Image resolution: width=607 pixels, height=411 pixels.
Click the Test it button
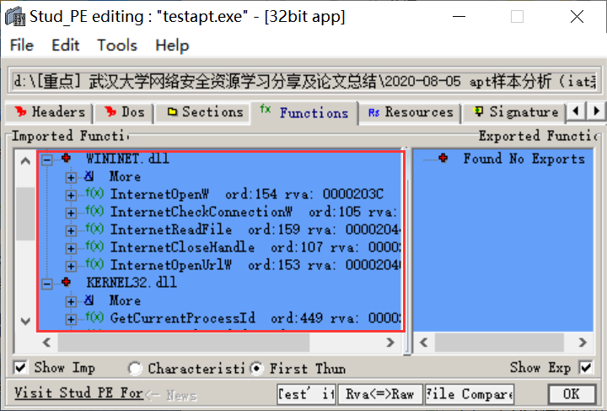tap(306, 394)
